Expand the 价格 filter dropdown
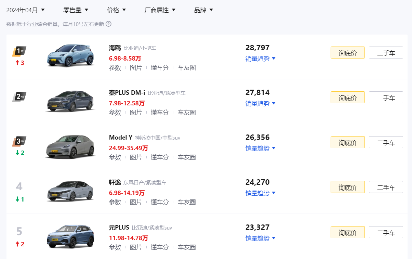 [116, 10]
